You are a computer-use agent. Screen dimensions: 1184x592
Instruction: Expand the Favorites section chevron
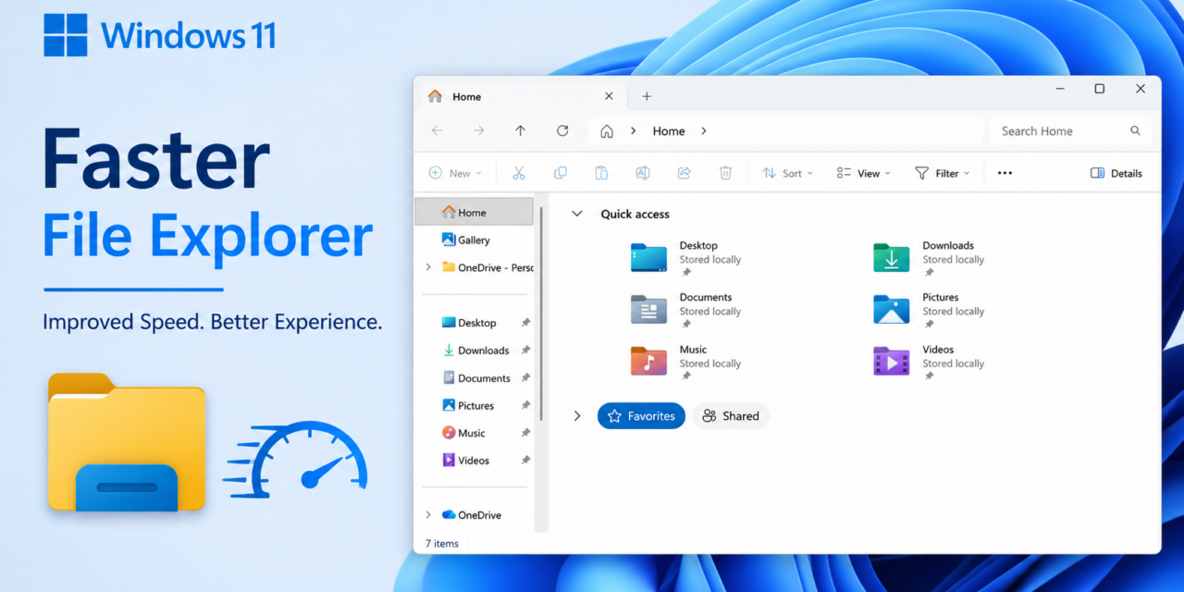[x=577, y=416]
